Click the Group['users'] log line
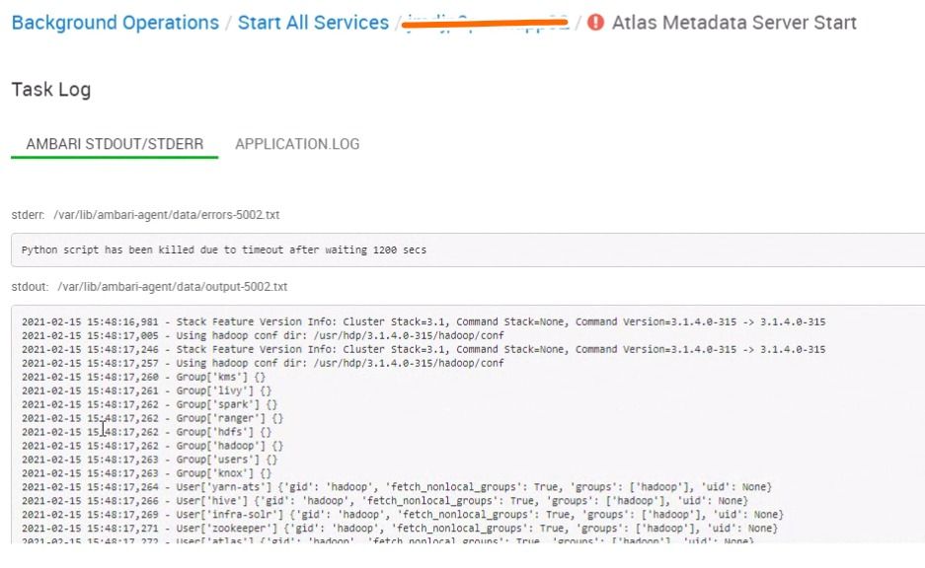The height and width of the screenshot is (568, 925). 149,459
